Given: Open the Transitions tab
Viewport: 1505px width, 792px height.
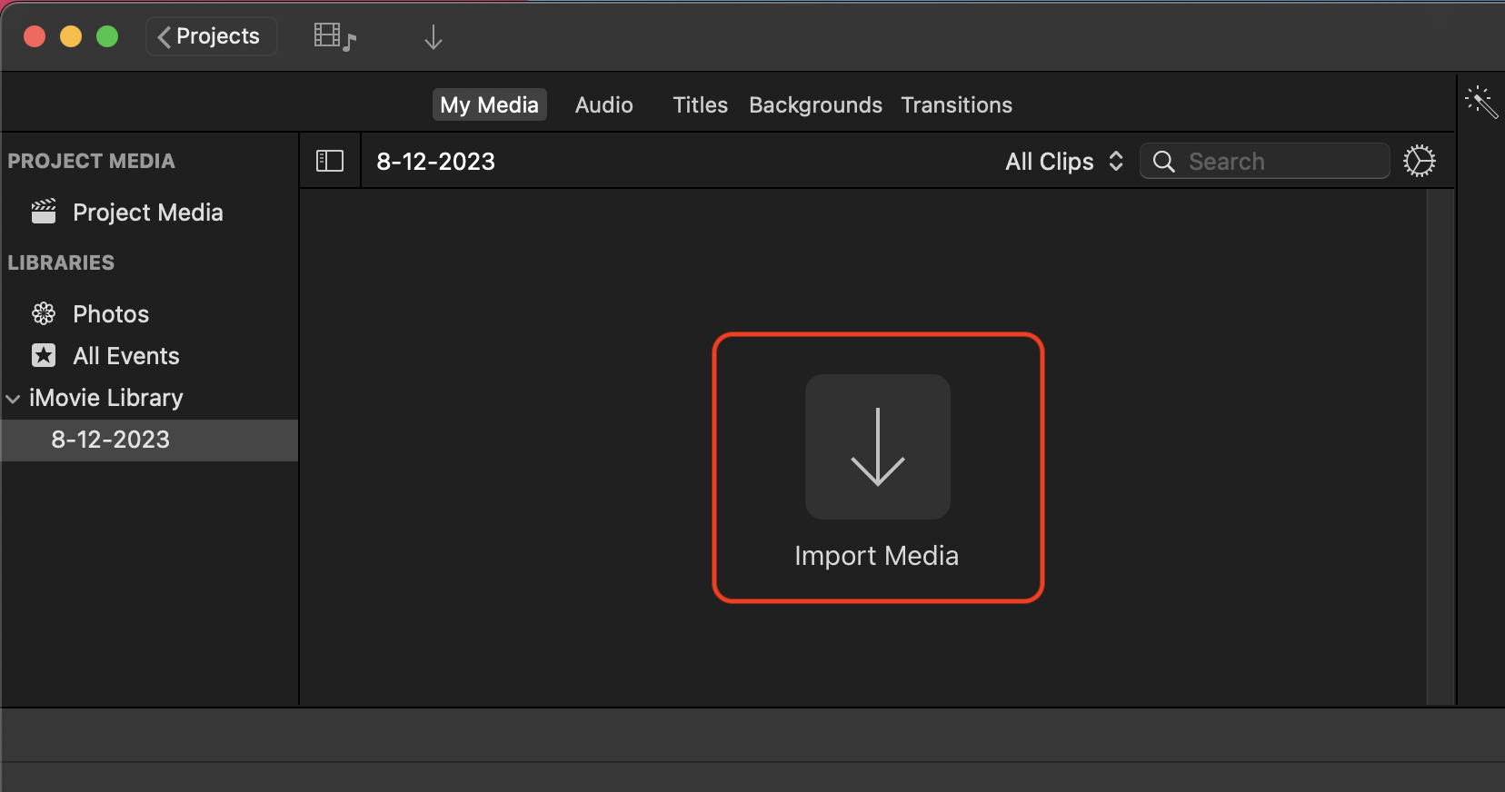Looking at the screenshot, I should pyautogui.click(x=956, y=104).
